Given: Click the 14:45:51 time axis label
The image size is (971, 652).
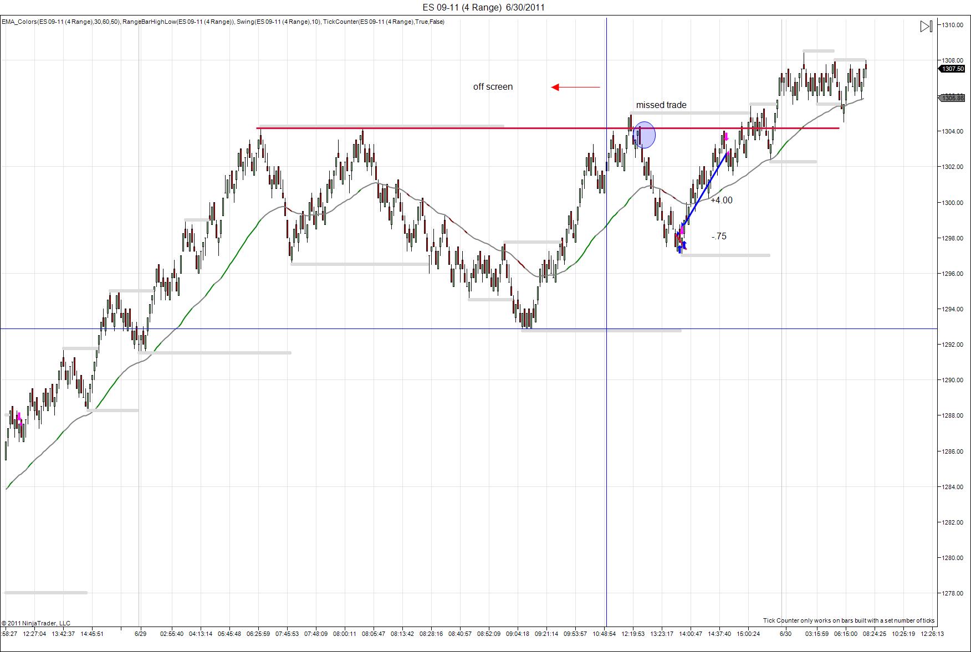Looking at the screenshot, I should [92, 634].
